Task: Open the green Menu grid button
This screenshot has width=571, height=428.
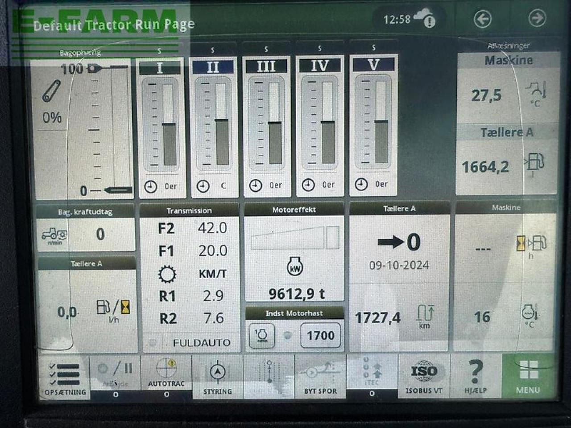Action: 528,376
